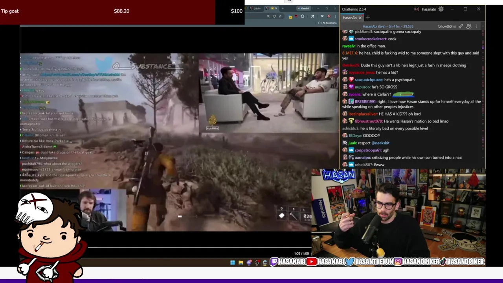Open File Explorer from taskbar
Viewport: 503px width, 283px height.
[x=240, y=263]
